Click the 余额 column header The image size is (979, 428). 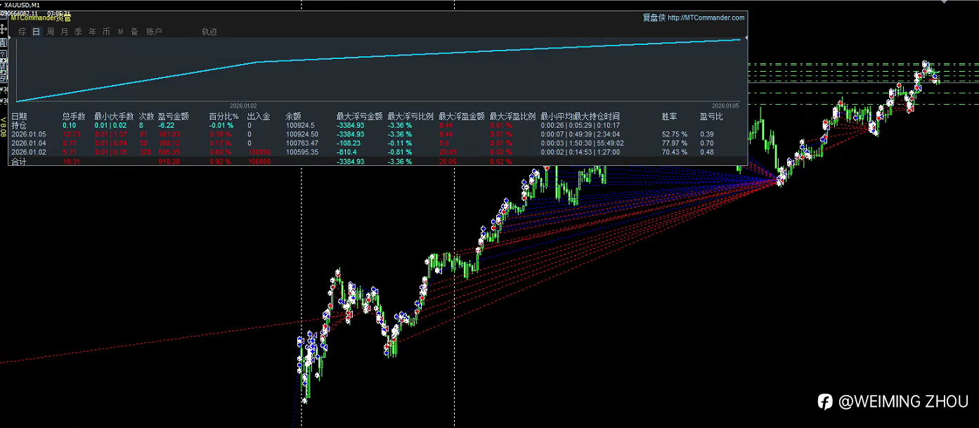pos(294,117)
